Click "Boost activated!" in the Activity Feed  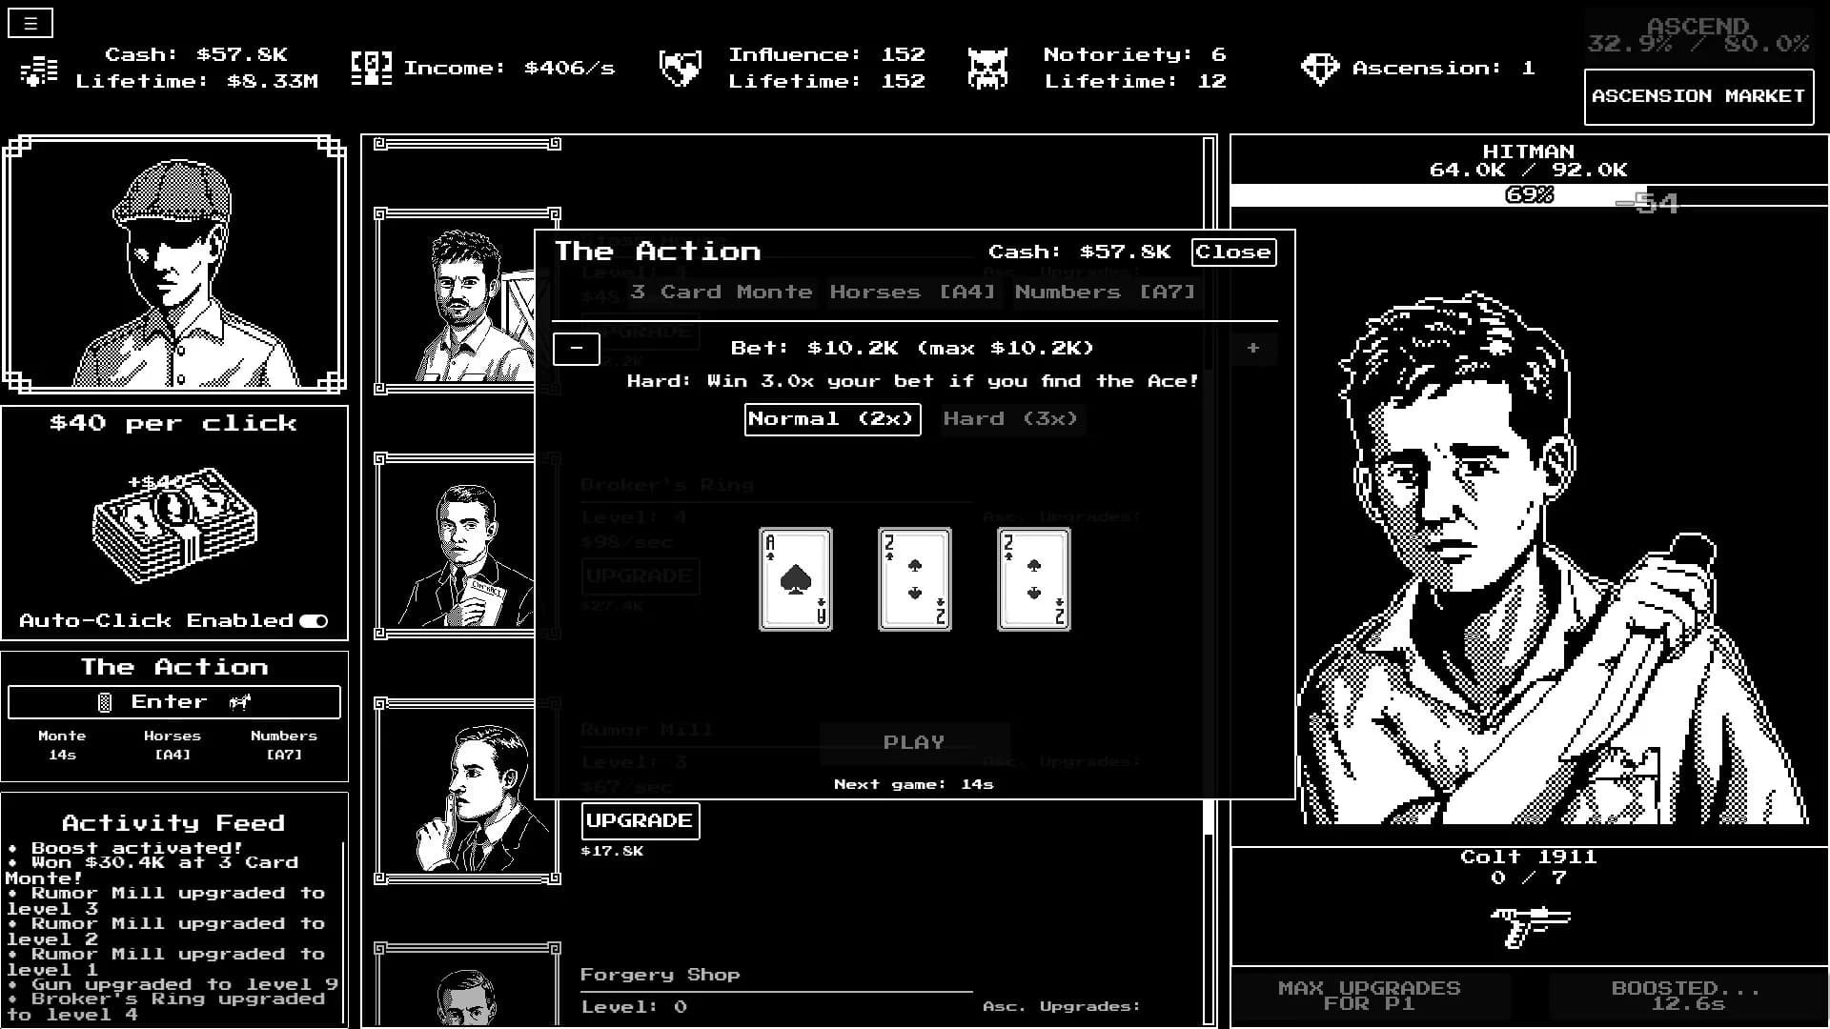click(x=137, y=848)
